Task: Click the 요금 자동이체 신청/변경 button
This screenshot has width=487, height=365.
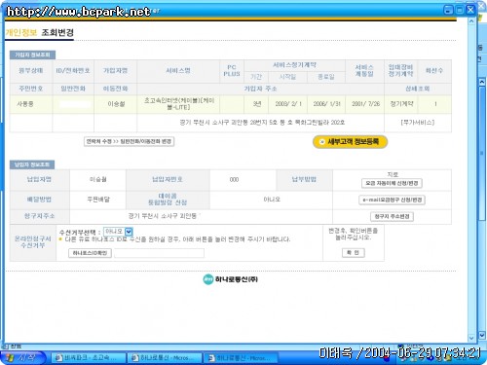Action: click(x=392, y=183)
